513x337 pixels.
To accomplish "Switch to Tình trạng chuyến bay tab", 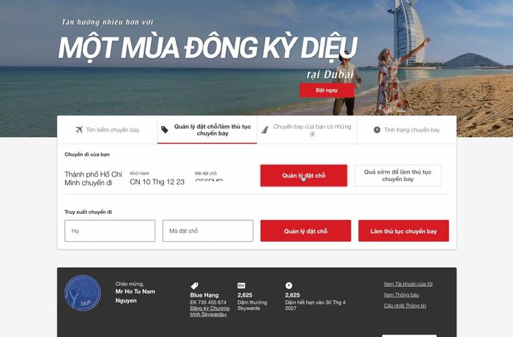I will coord(407,130).
